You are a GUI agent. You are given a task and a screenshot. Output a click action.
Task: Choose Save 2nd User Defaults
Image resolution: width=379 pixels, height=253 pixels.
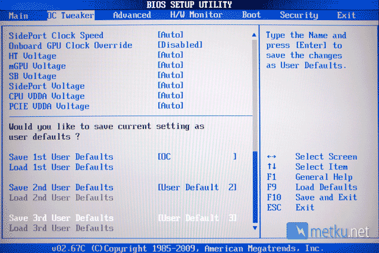coord(61,187)
